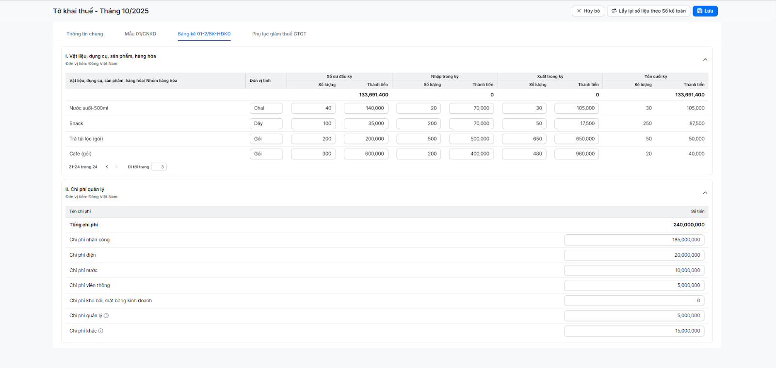Screen dimensions: 776x368
Task: Reload data via Lấy lại số liệu button
Action: pos(648,11)
